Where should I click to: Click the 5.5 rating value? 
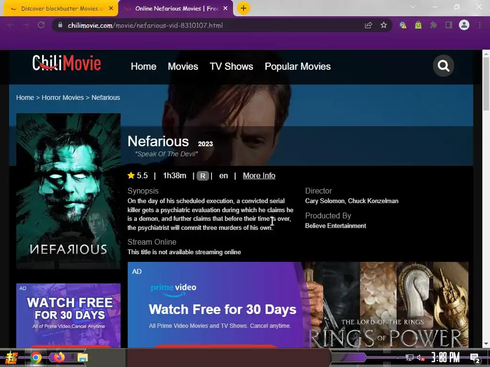pos(142,176)
